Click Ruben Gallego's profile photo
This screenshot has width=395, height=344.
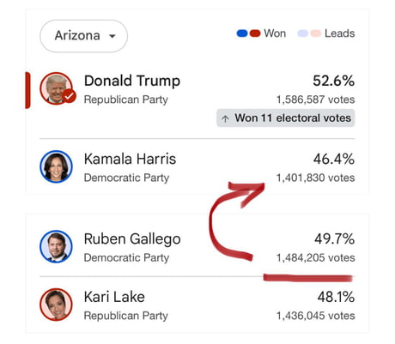56,246
